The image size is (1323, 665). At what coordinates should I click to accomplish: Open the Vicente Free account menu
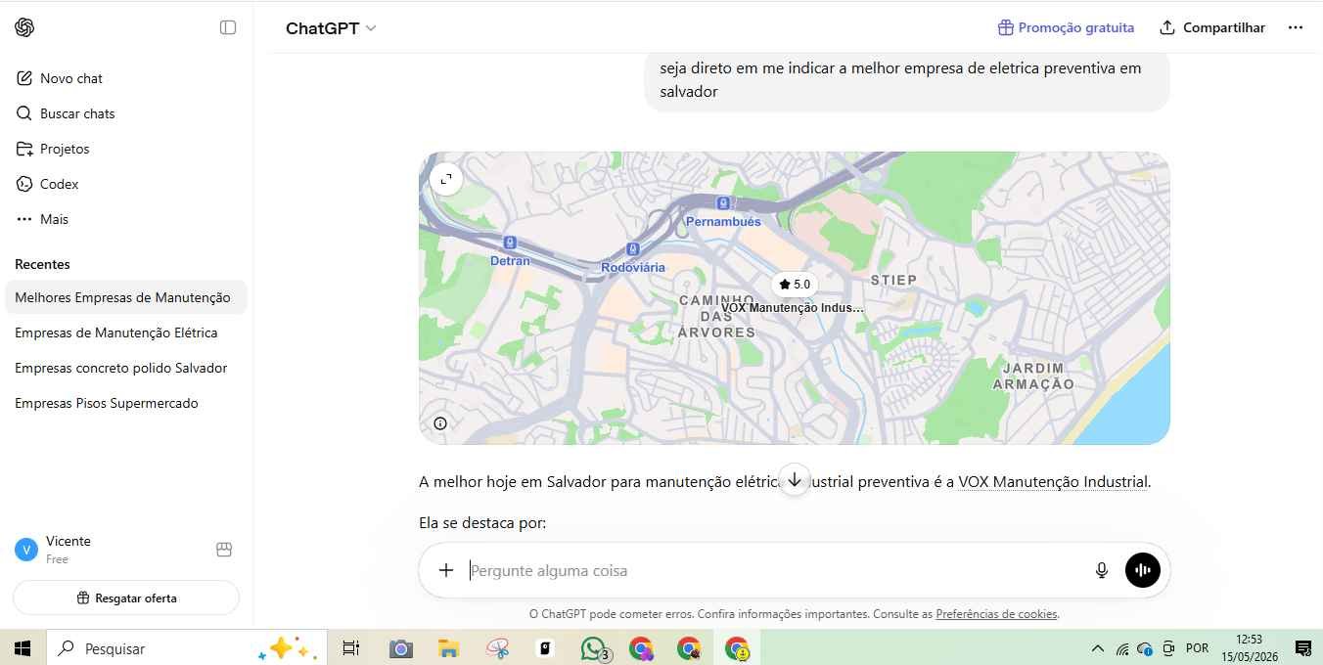106,550
